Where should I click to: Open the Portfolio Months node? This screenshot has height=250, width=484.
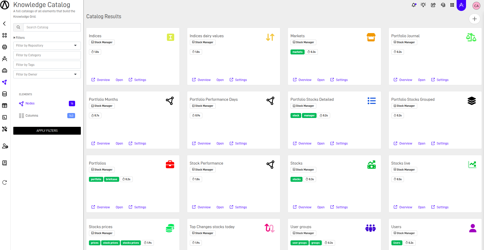click(x=119, y=143)
